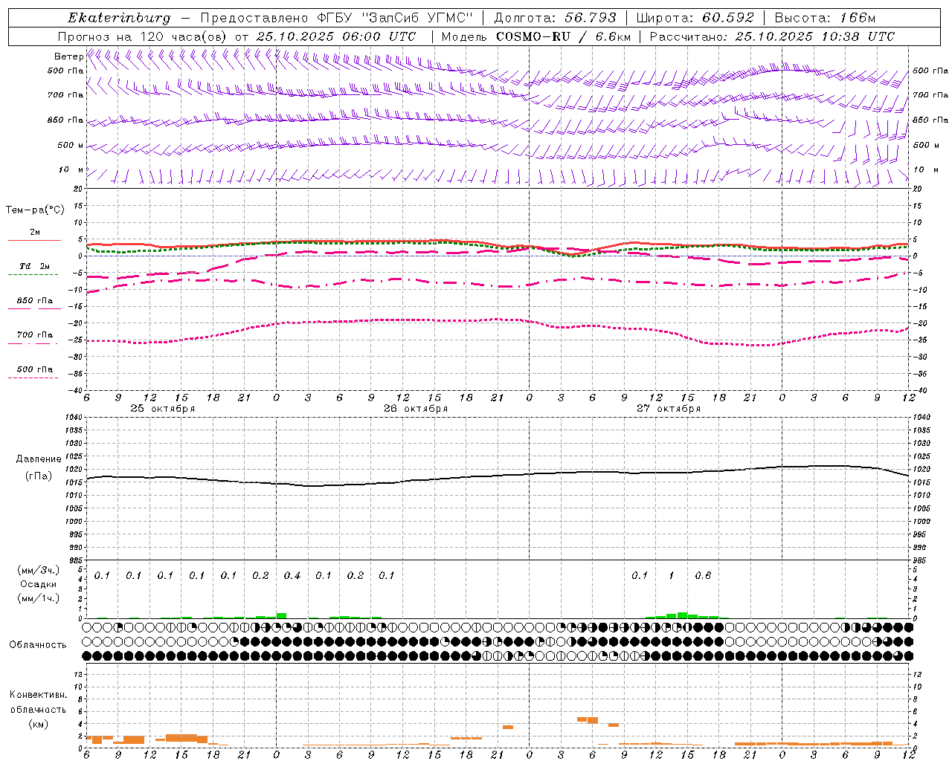Select the 'Прогноз на 120 часа(ов)' forecast header
952x761 pixels.
click(143, 36)
